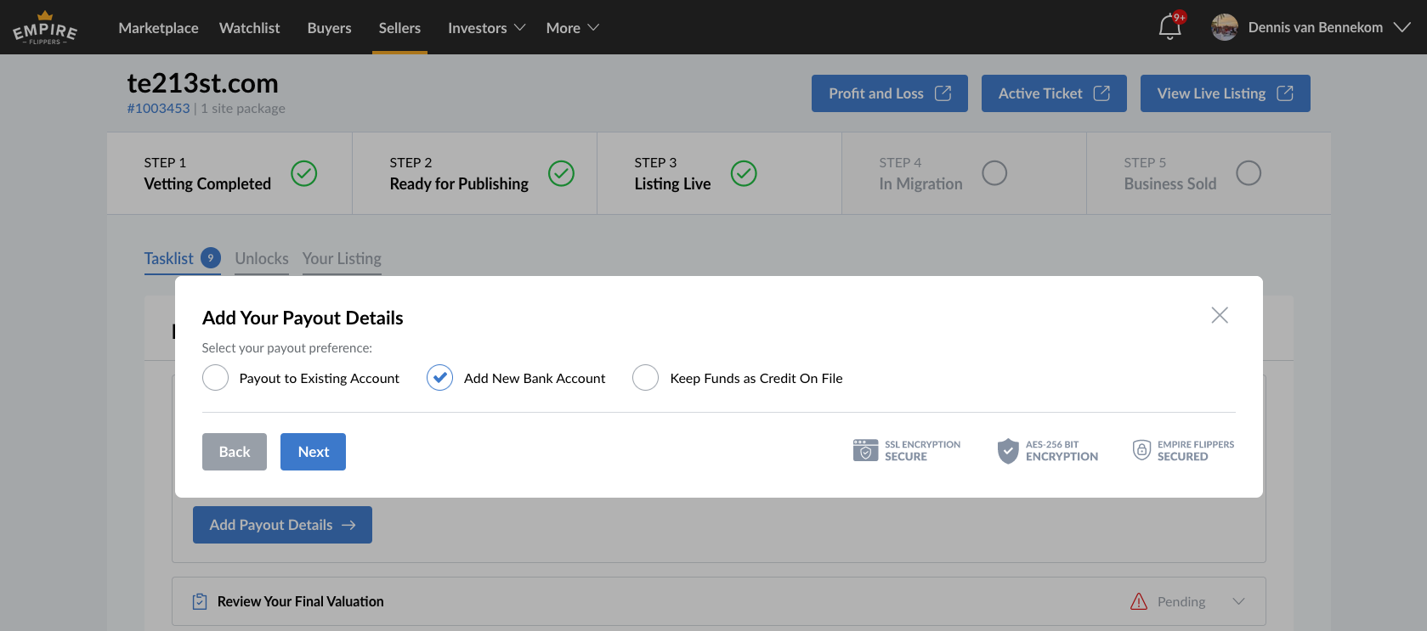
Task: Expand the Review Your Final Valuation row
Action: tap(1238, 601)
